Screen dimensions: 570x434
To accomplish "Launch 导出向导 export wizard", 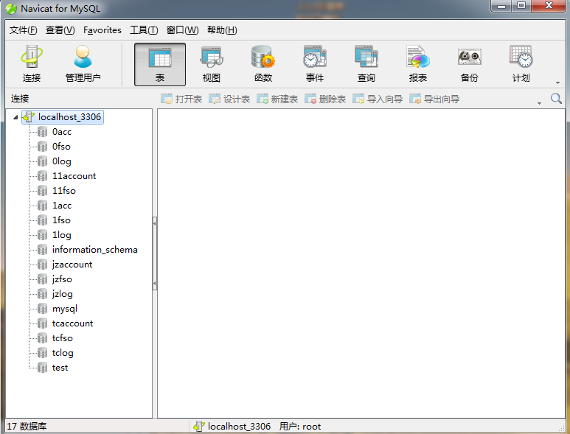I will (x=435, y=99).
